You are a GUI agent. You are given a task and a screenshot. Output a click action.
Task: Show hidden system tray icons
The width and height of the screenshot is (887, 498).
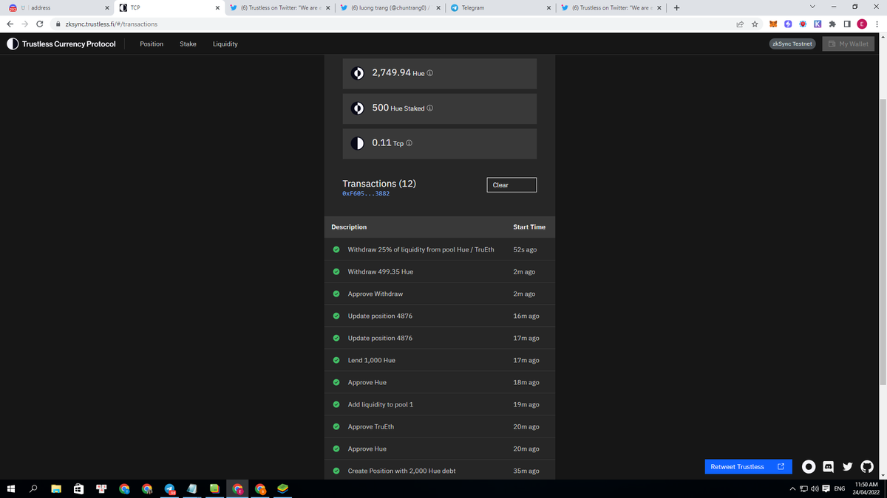tap(793, 488)
